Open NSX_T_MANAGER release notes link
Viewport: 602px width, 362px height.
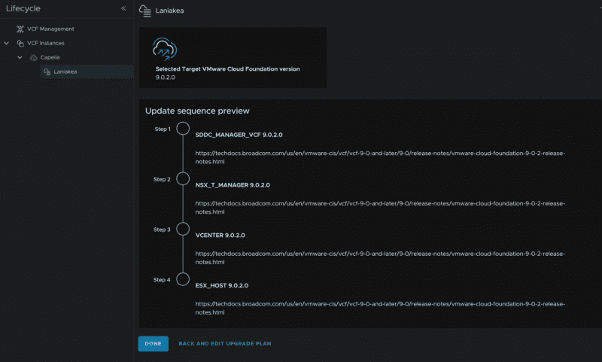pos(380,208)
